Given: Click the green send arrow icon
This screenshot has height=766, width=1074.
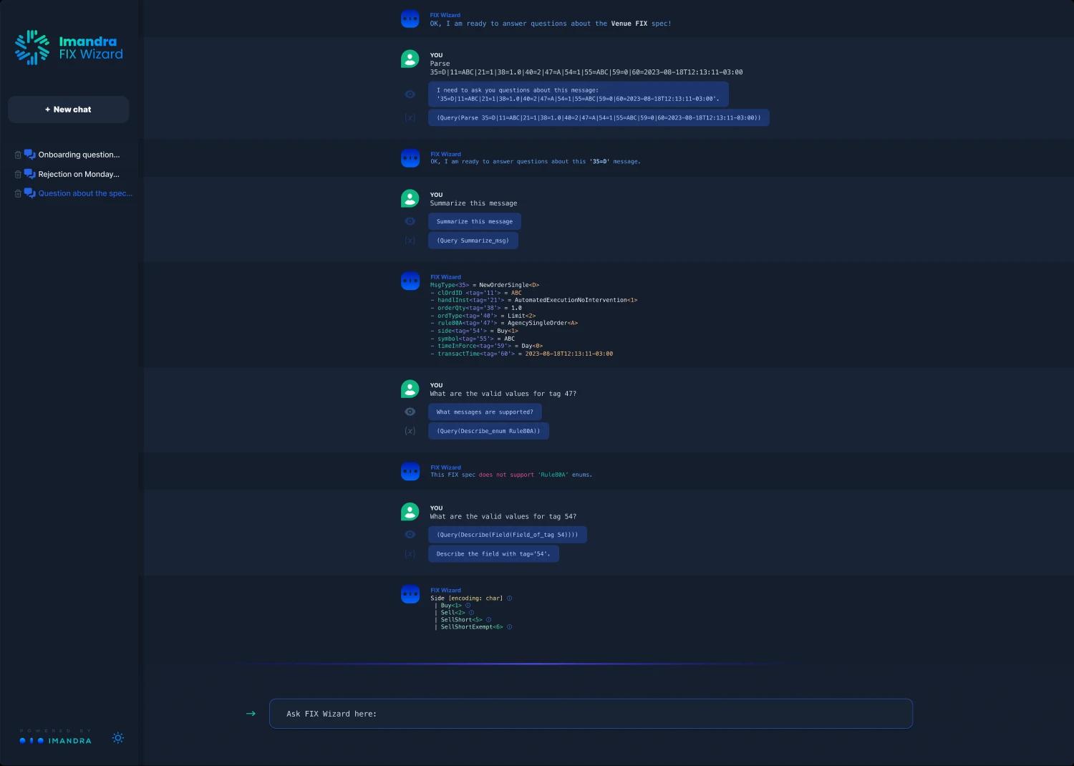Looking at the screenshot, I should pyautogui.click(x=251, y=714).
